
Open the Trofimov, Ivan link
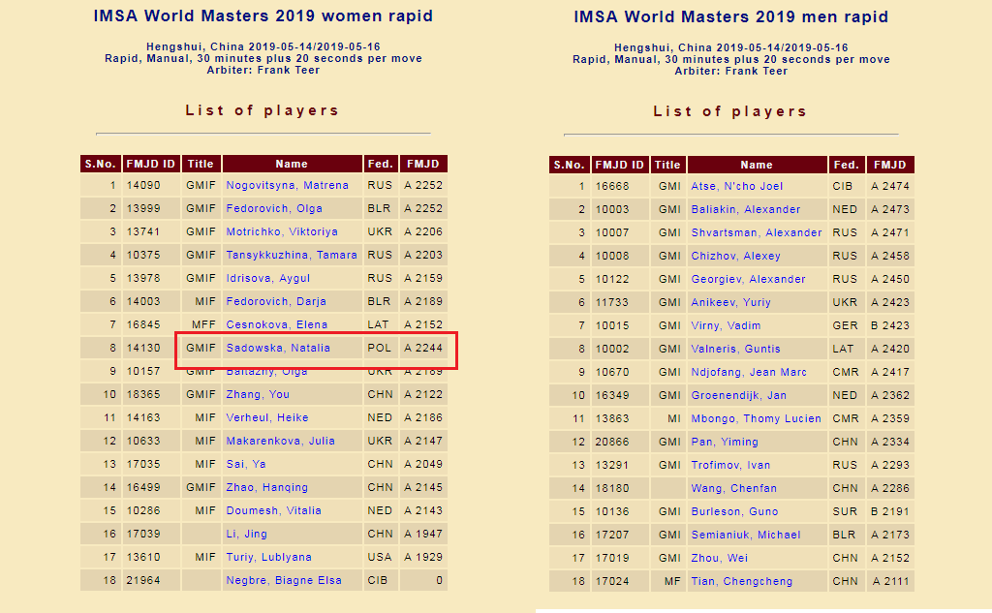(730, 466)
